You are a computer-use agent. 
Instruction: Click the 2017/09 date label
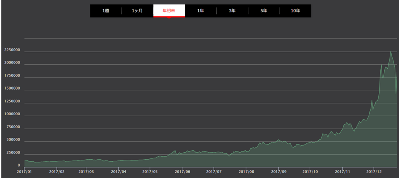pos(279,172)
